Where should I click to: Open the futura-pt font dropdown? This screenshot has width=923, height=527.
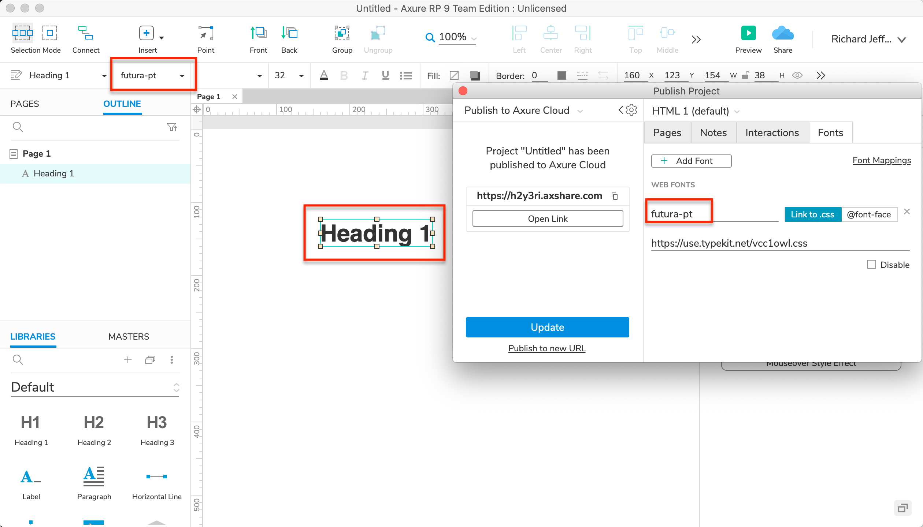click(x=182, y=75)
